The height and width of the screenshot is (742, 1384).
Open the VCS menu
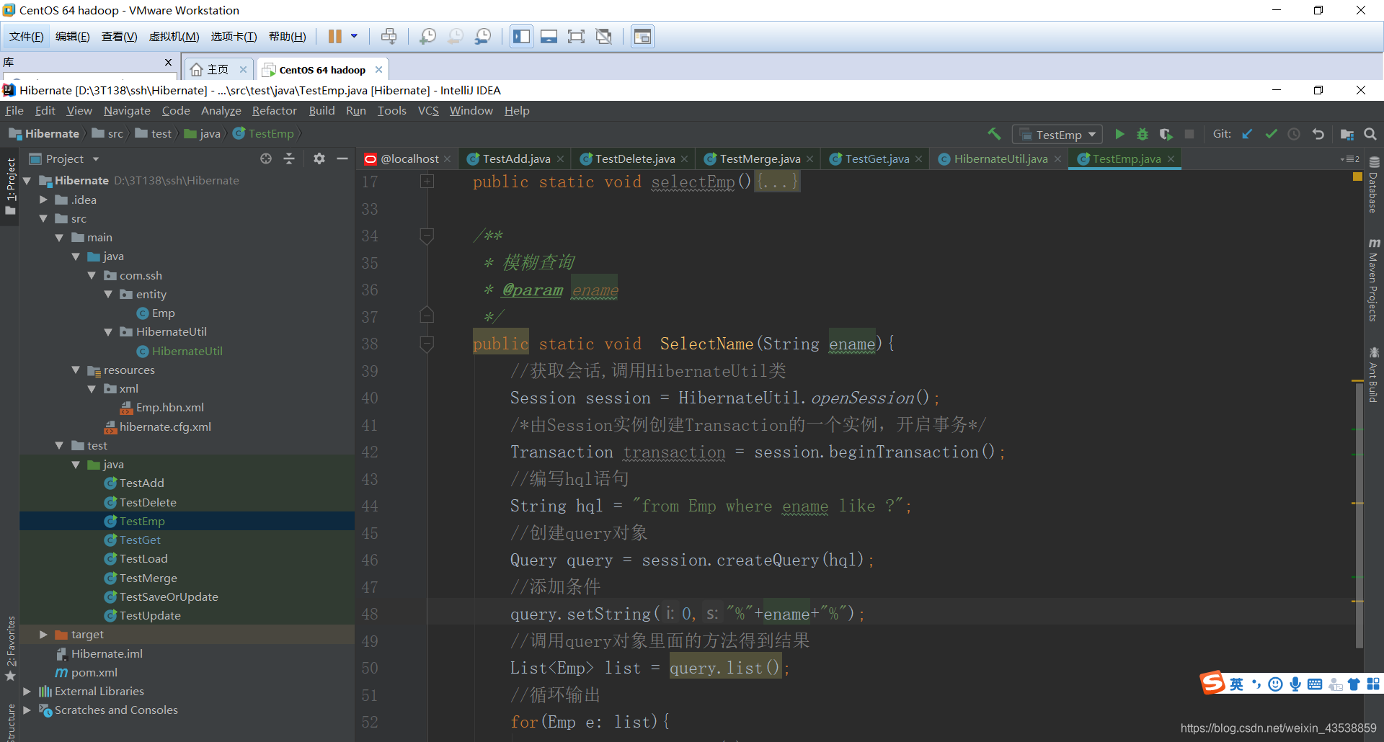(428, 110)
